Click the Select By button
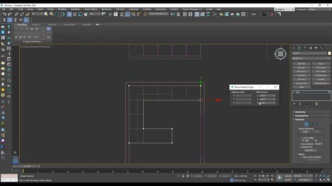This screenshot has width=332, height=186. (x=311, y=150)
